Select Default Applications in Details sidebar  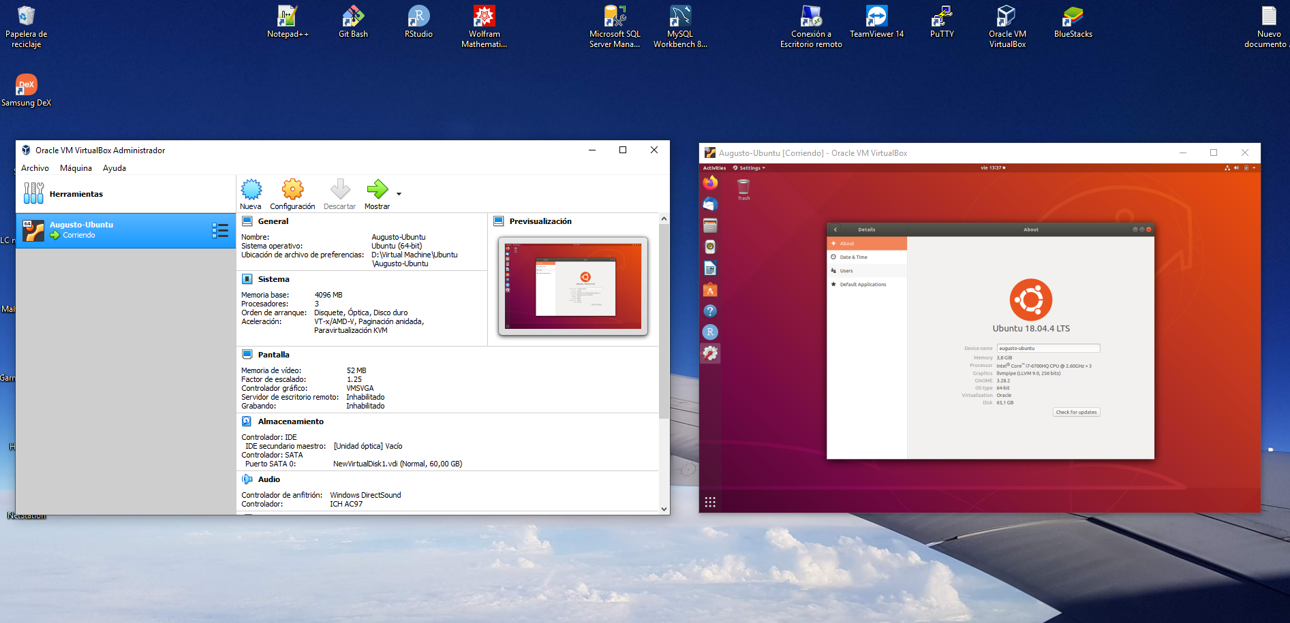click(867, 284)
